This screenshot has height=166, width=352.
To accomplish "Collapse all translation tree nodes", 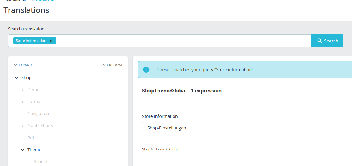I will point(113,65).
